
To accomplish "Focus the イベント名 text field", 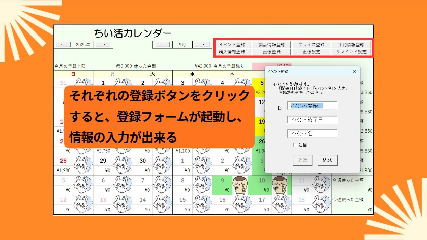I will click(x=312, y=134).
